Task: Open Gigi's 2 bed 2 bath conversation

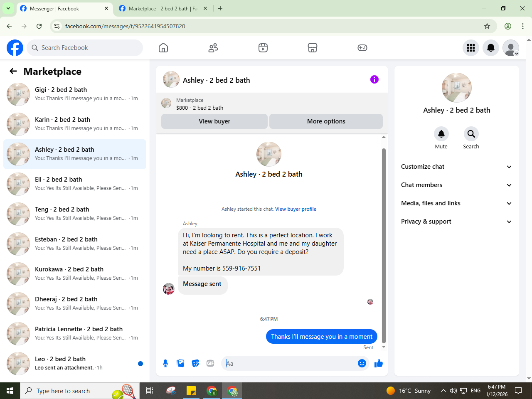Action: [75, 94]
